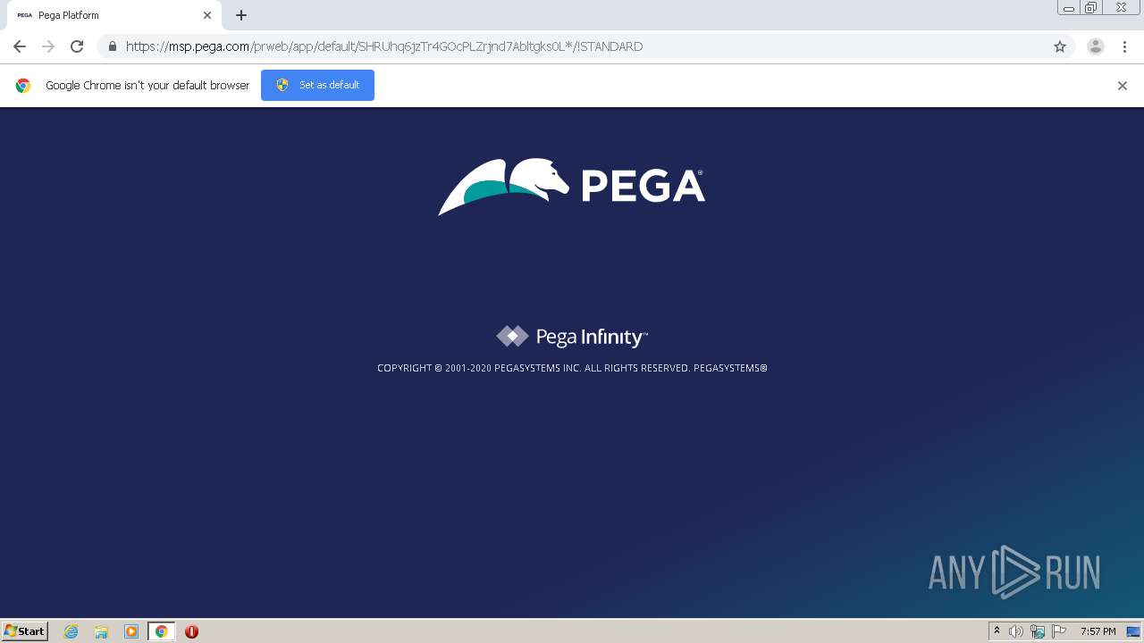Image resolution: width=1144 pixels, height=643 pixels.
Task: Open Windows Explorer folder from taskbar
Action: click(x=101, y=631)
